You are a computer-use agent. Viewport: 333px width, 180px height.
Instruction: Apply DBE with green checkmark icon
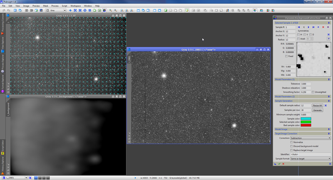point(279,164)
